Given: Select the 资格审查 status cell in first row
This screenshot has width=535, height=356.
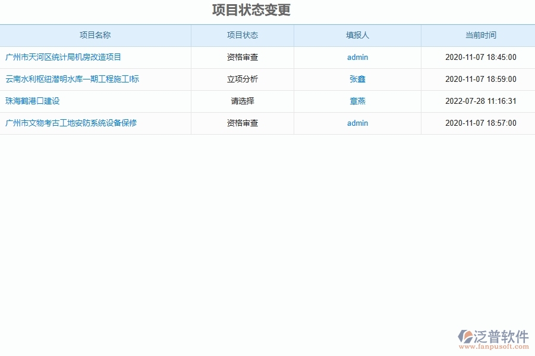Looking at the screenshot, I should (241, 57).
